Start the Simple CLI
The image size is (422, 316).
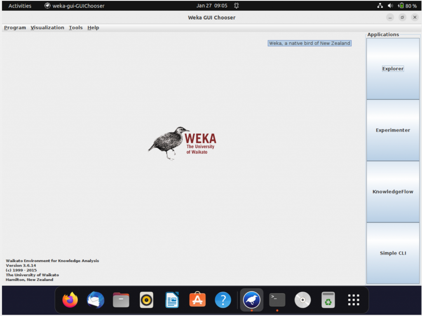click(393, 253)
